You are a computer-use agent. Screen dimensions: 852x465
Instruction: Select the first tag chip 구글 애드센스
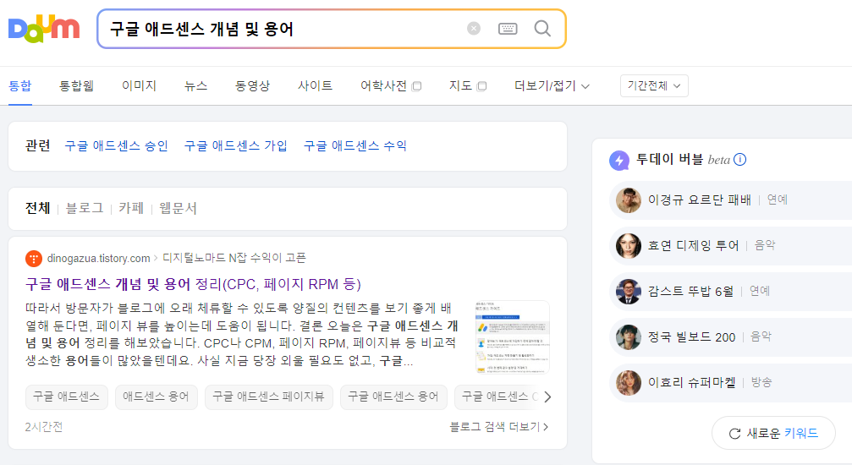[x=66, y=397]
